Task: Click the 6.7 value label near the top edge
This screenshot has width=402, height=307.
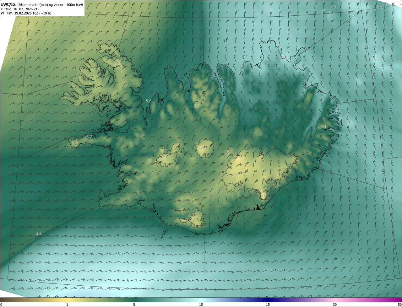Action: (x=333, y=8)
